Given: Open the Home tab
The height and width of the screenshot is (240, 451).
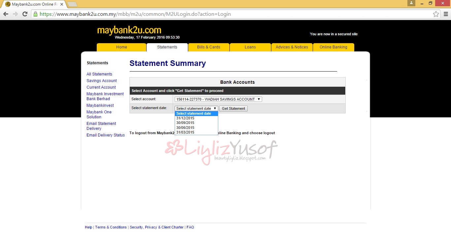Looking at the screenshot, I should (121, 47).
